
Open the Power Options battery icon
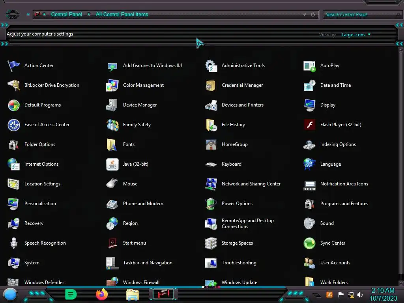point(211,204)
